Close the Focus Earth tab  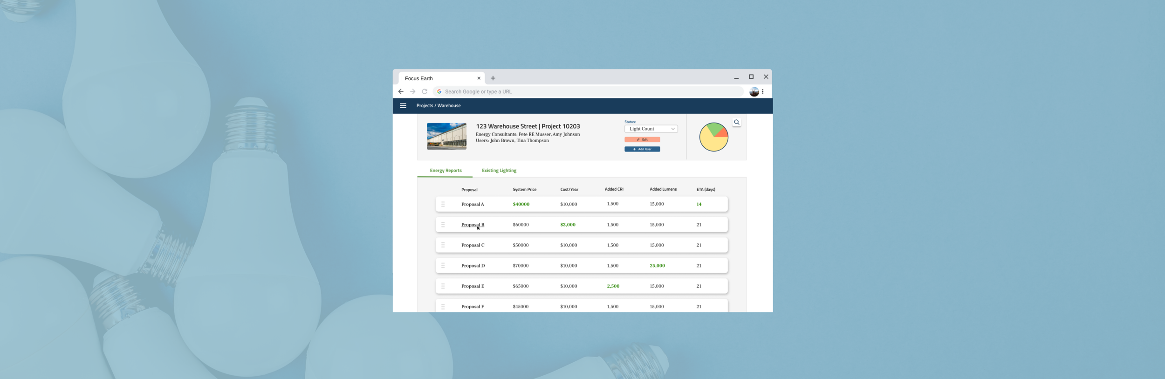click(x=479, y=78)
